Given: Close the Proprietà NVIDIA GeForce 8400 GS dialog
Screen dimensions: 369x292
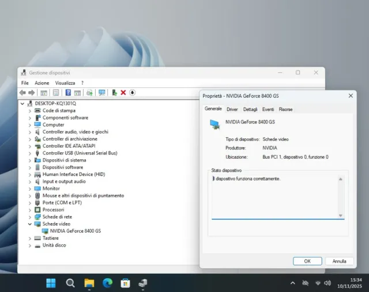Looking at the screenshot, I should point(351,95).
